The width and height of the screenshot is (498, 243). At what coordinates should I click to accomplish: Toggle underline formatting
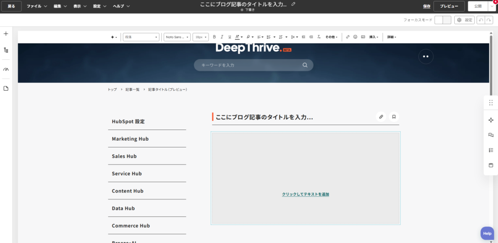click(230, 37)
